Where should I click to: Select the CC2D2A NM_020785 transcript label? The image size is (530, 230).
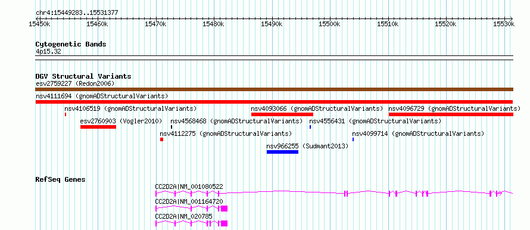point(184,216)
